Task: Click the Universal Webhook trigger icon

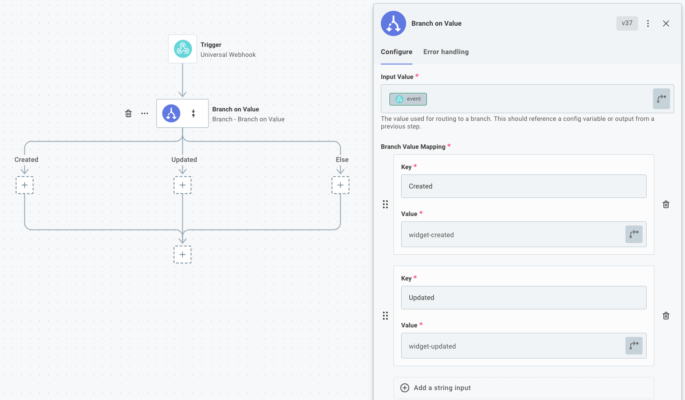Action: coord(183,49)
